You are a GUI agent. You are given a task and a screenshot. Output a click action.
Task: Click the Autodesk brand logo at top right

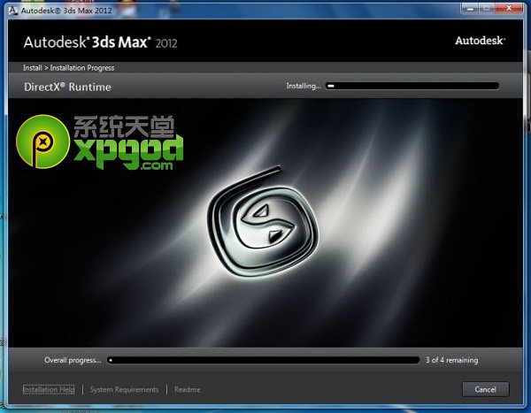click(x=479, y=41)
